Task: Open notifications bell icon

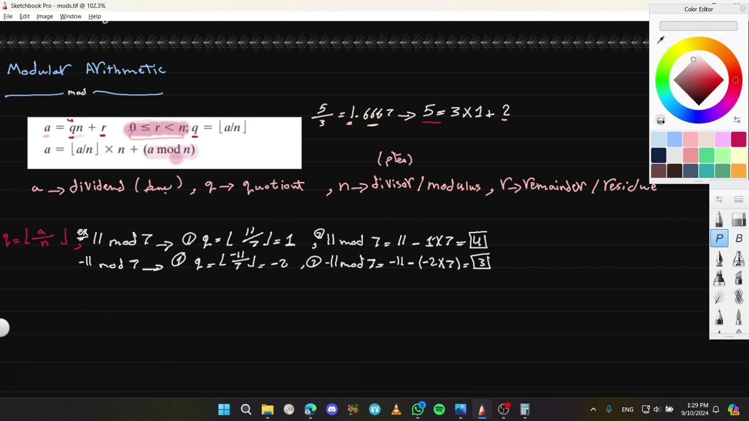Action: coord(715,409)
